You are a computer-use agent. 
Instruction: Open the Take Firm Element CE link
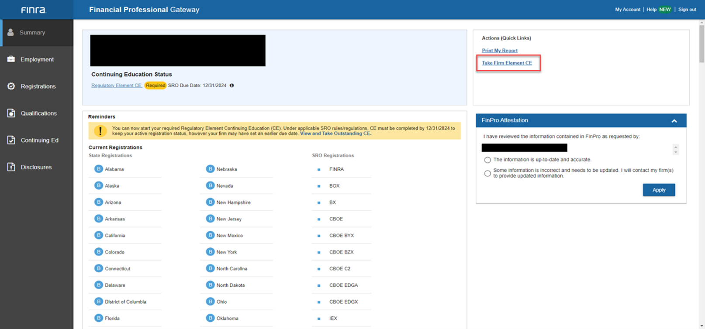(507, 63)
